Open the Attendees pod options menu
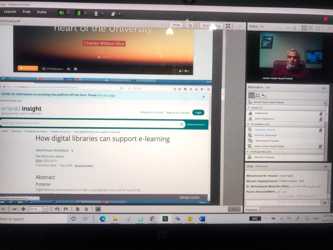The height and width of the screenshot is (250, 333). tap(324, 88)
